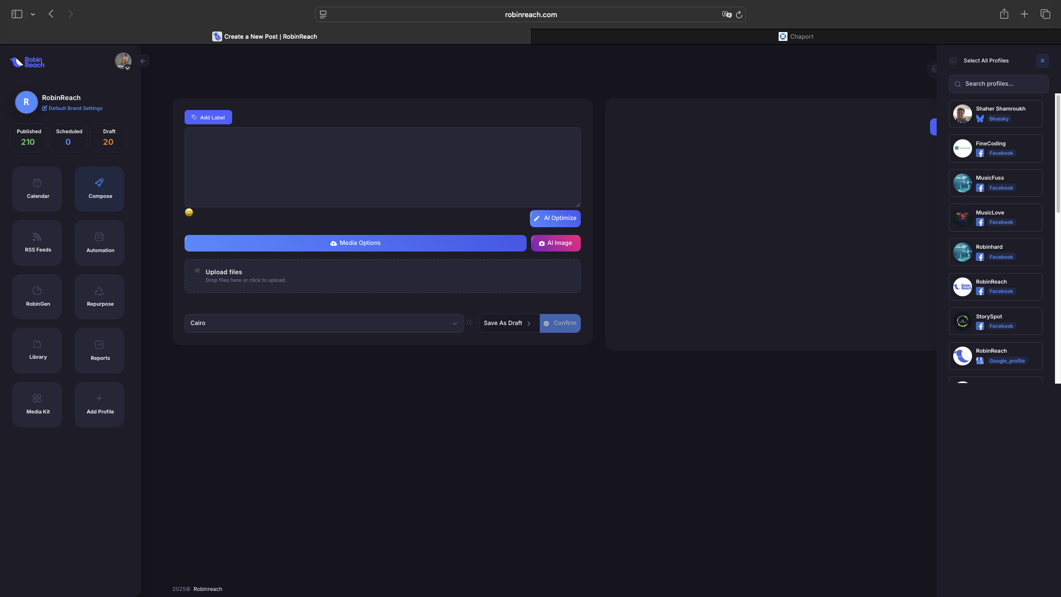Select the Shaher Shamroukh Bluesky profile
Image resolution: width=1061 pixels, height=597 pixels.
(995, 114)
